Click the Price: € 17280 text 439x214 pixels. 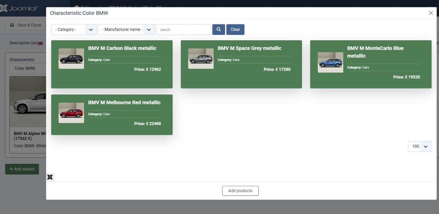click(277, 69)
